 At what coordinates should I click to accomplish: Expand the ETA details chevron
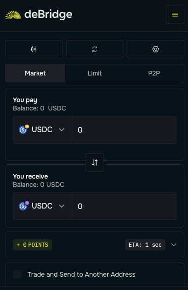click(x=174, y=245)
